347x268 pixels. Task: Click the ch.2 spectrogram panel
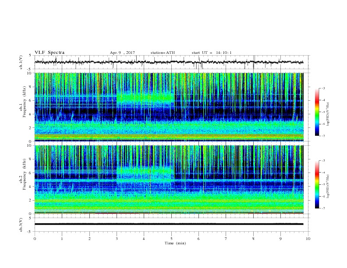(169, 180)
